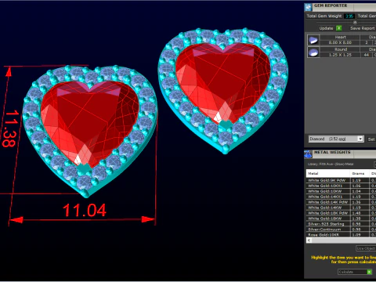The height and width of the screenshot is (282, 376).
Task: Click the Set button beside Diamond dropdown
Action: (371, 139)
